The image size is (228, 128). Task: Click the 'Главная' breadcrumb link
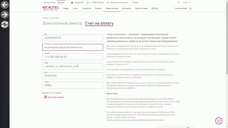point(45,18)
